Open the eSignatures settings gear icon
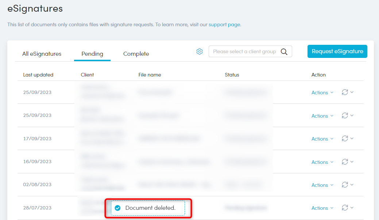 199,51
